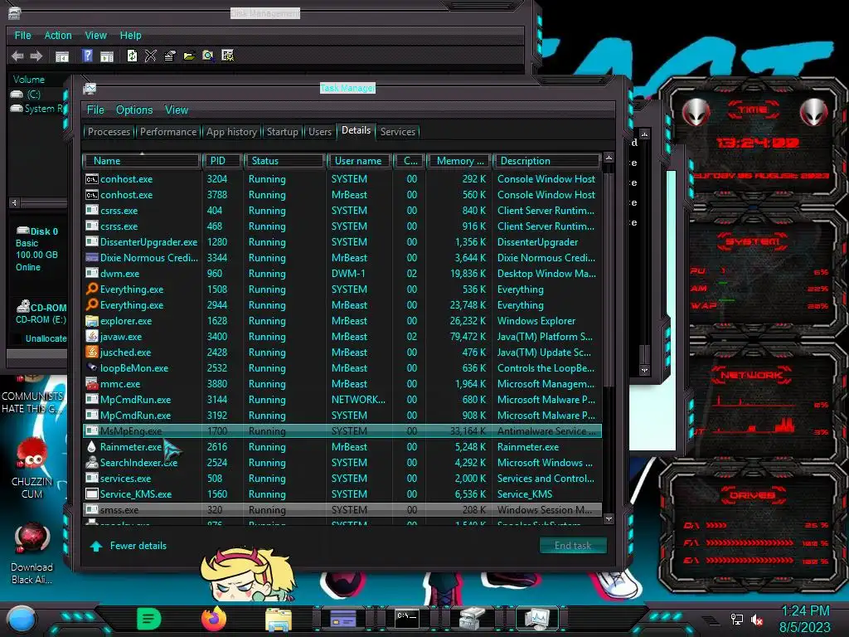Switch to the Startup tab
849x637 pixels.
282,132
